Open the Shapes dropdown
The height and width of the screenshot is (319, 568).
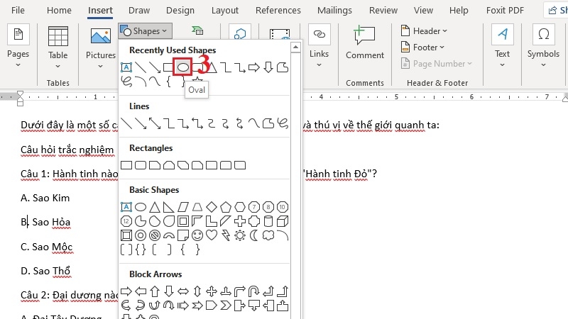(145, 31)
